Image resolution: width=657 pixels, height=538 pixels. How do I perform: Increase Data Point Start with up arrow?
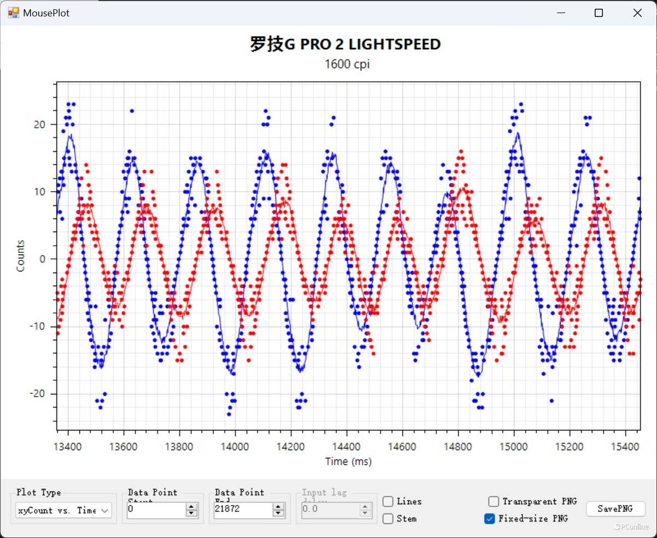point(191,507)
